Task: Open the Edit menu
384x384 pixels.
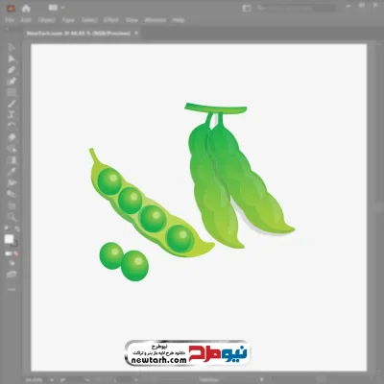Action: pos(26,20)
